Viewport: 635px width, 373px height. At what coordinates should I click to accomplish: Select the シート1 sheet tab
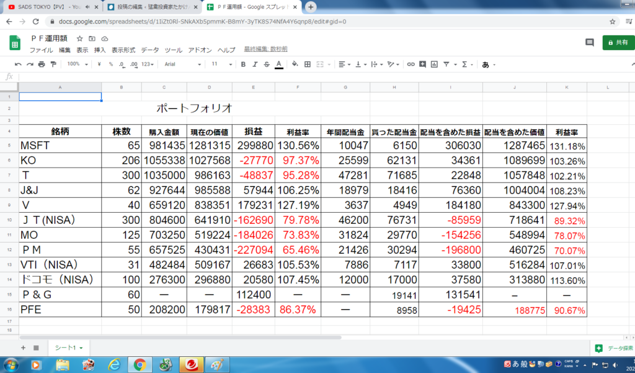(68, 348)
